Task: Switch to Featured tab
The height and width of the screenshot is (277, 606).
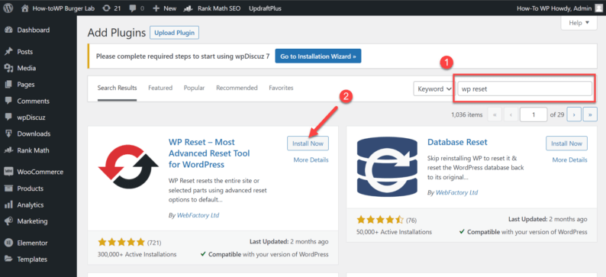Action: tap(160, 88)
